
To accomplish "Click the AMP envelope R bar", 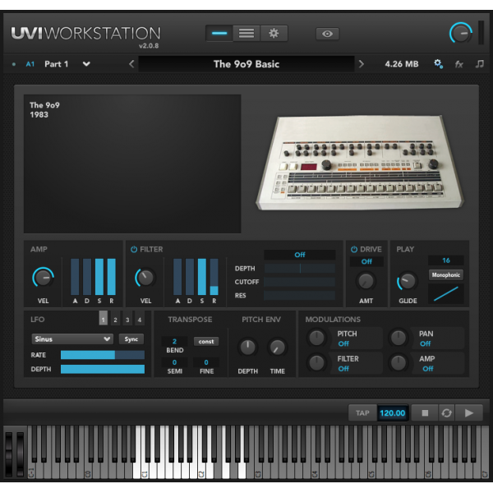I will [111, 277].
